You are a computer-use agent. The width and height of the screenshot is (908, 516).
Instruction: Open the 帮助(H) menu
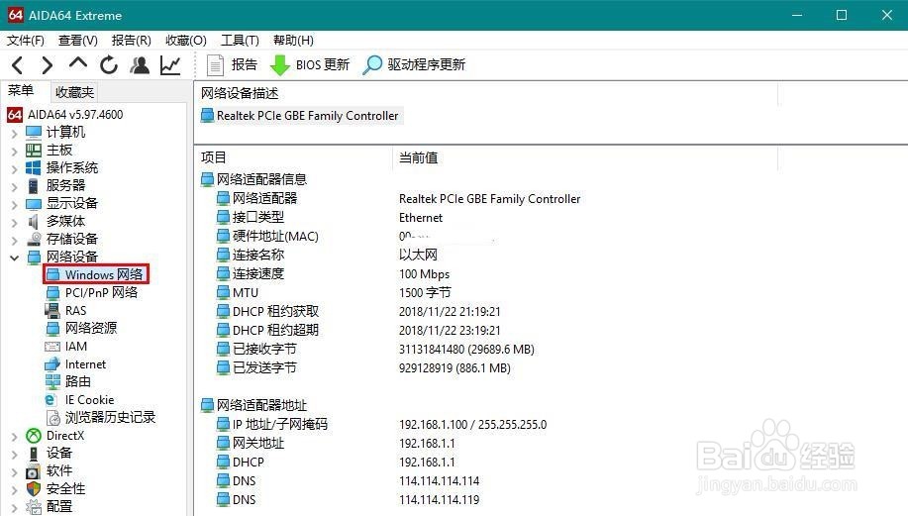[294, 40]
